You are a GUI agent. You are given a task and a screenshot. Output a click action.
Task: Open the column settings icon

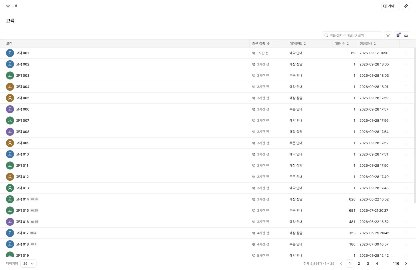[x=398, y=35]
